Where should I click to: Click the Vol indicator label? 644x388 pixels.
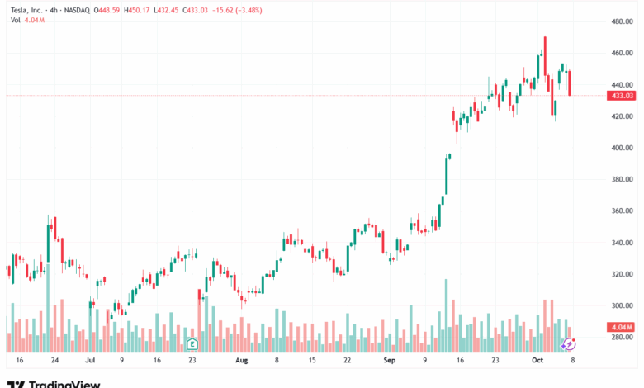coord(15,20)
